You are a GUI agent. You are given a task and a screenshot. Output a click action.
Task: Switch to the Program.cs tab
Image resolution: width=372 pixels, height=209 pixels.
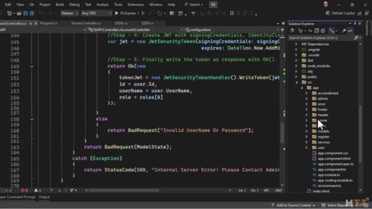tap(49, 23)
